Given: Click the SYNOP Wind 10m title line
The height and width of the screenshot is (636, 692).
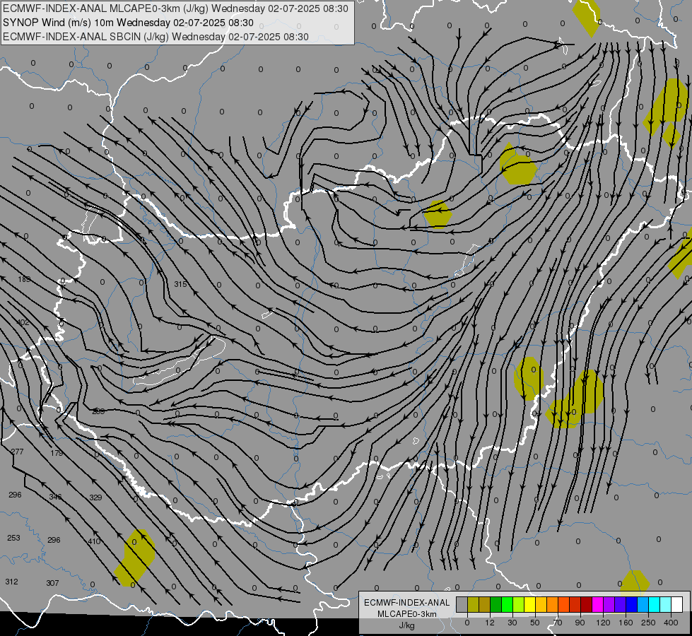Looking at the screenshot, I should pyautogui.click(x=128, y=23).
